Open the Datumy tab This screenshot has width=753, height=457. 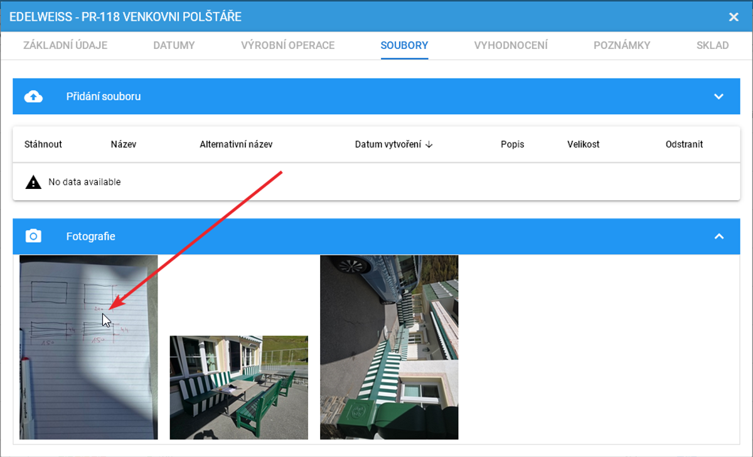coord(174,45)
